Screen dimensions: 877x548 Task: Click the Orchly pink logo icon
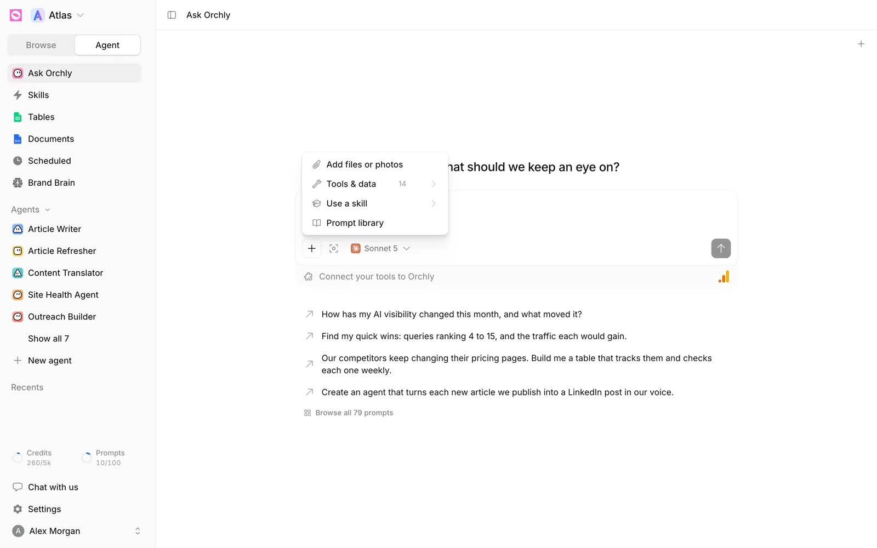pyautogui.click(x=16, y=15)
